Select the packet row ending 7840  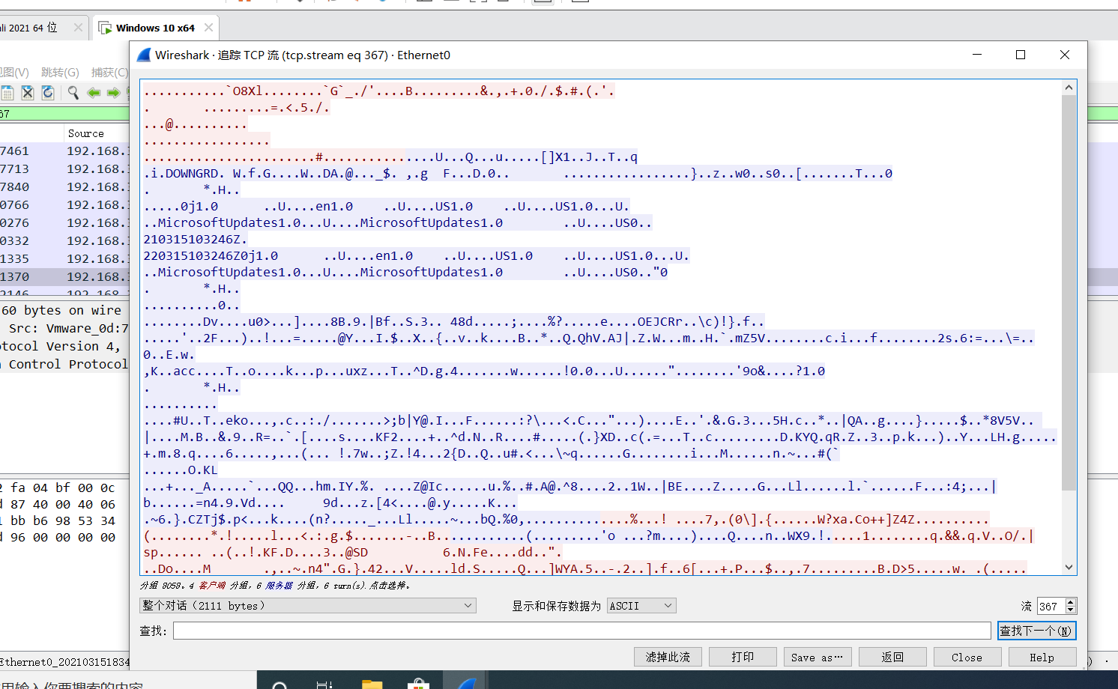click(64, 187)
